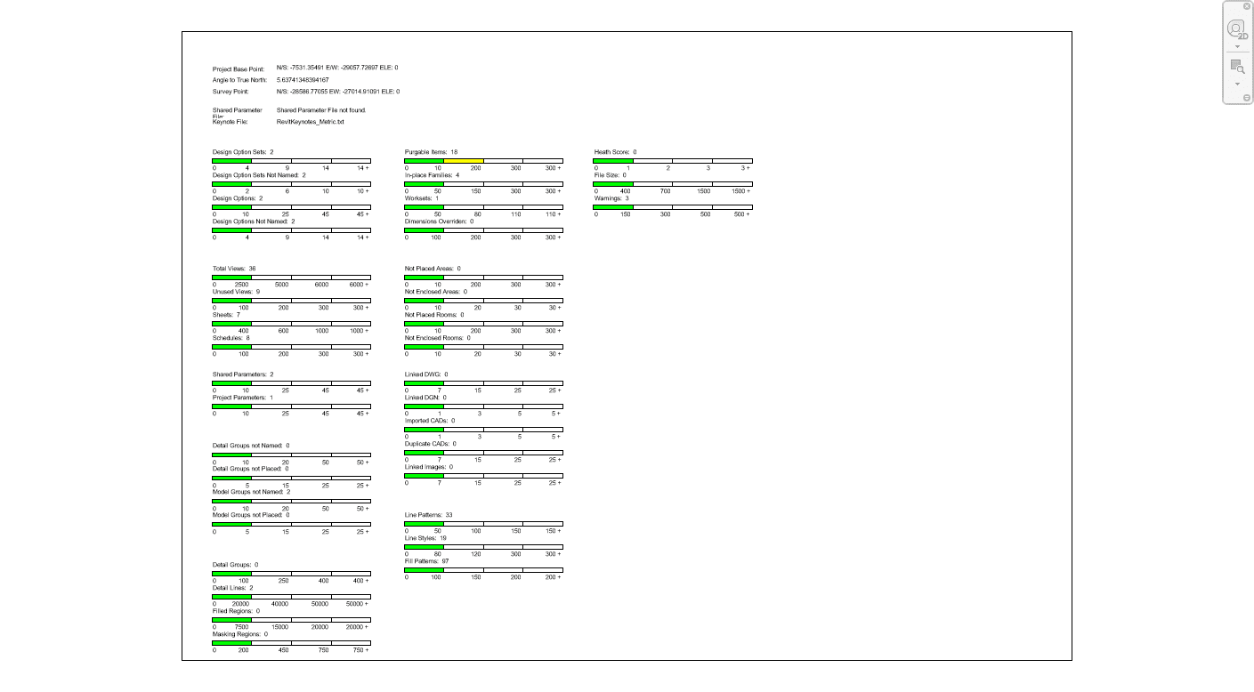Click 'Model Groups not Named: 2' label
This screenshot has height=692, width=1254.
click(x=252, y=492)
